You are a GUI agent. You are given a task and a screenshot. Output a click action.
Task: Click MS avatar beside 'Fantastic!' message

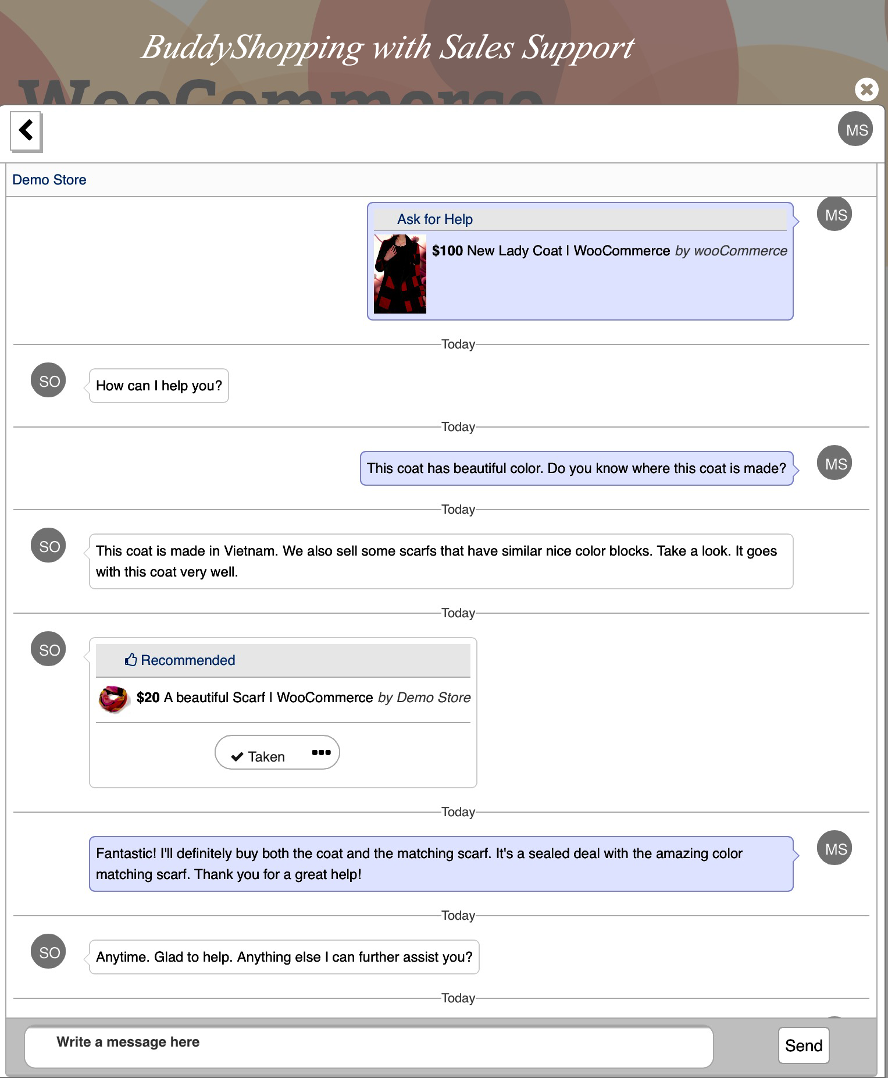(x=834, y=848)
